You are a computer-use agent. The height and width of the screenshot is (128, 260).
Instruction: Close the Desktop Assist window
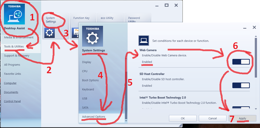pyautogui.click(x=176, y=5)
